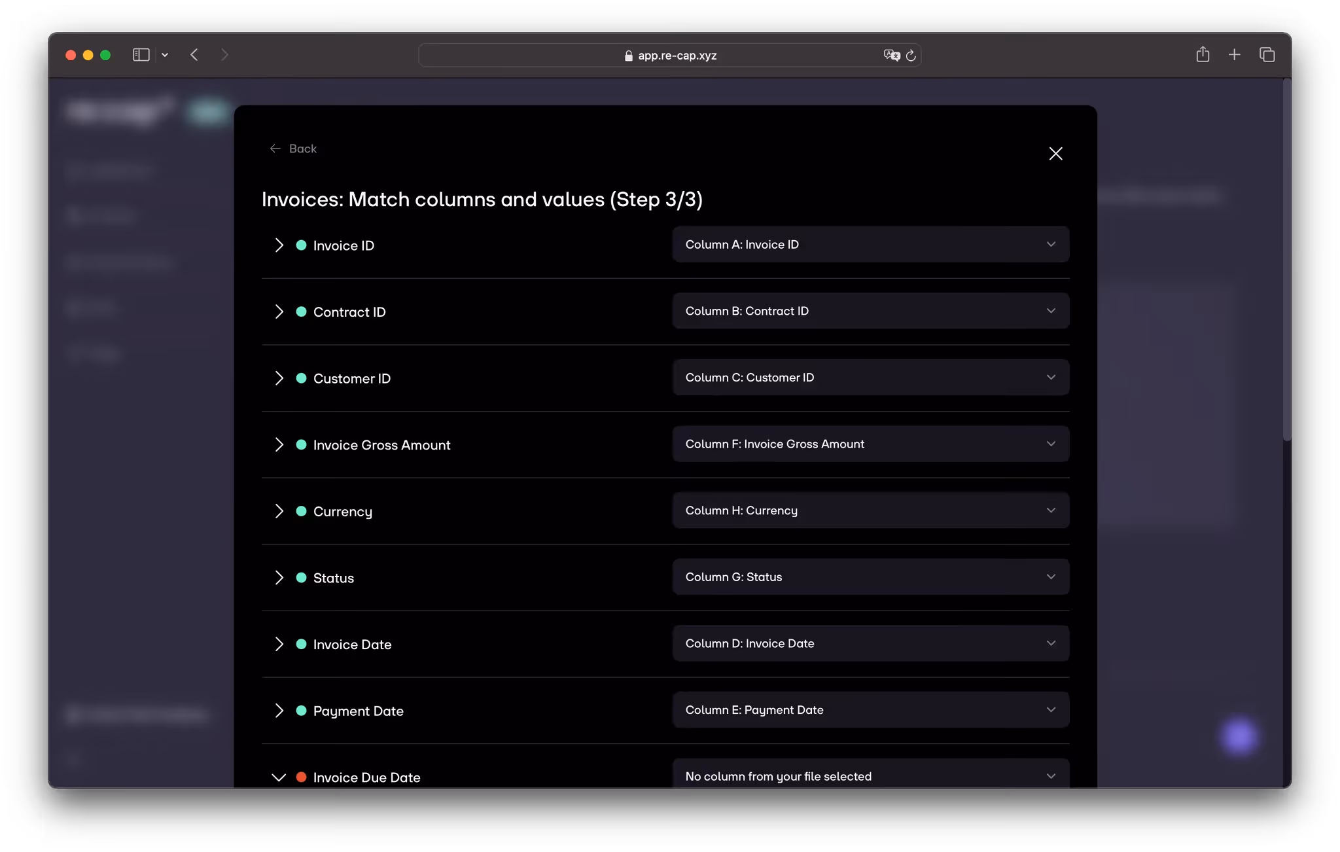Click the app.re-cap.xyz address bar
The height and width of the screenshot is (852, 1340).
[677, 56]
